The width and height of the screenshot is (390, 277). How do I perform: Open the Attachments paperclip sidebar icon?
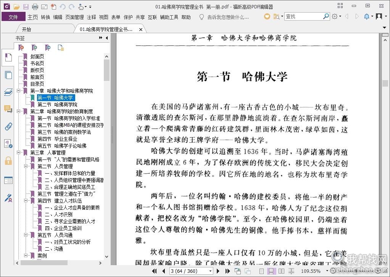click(8, 126)
